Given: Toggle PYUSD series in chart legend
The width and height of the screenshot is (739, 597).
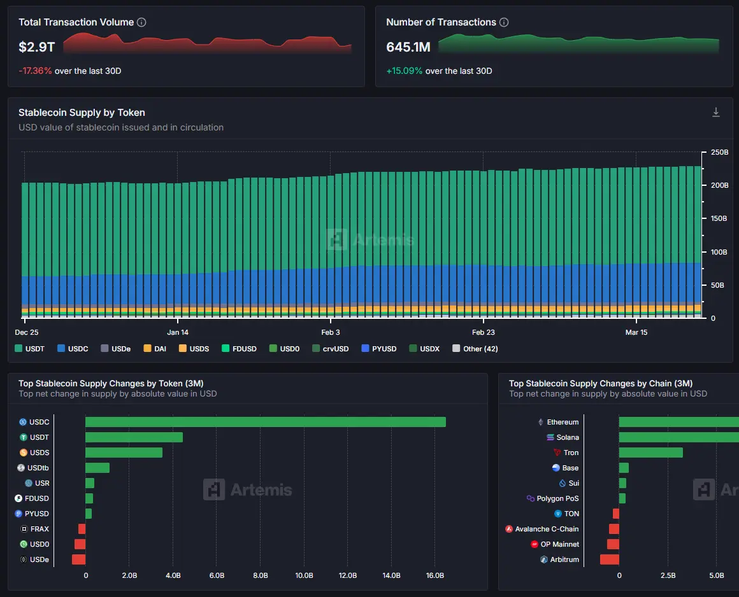Looking at the screenshot, I should coord(379,348).
